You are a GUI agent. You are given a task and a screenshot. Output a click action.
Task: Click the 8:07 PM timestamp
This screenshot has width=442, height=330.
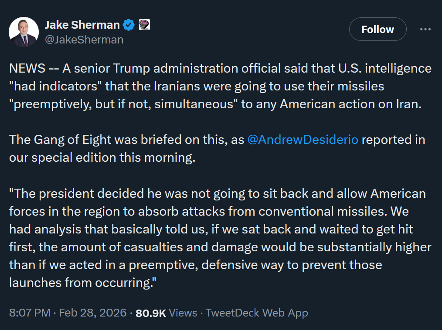29,313
